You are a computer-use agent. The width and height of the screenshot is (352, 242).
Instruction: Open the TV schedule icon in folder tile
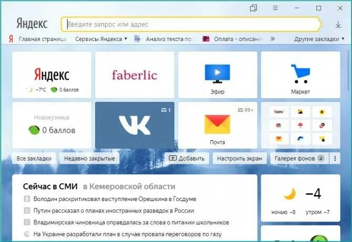coord(278,125)
